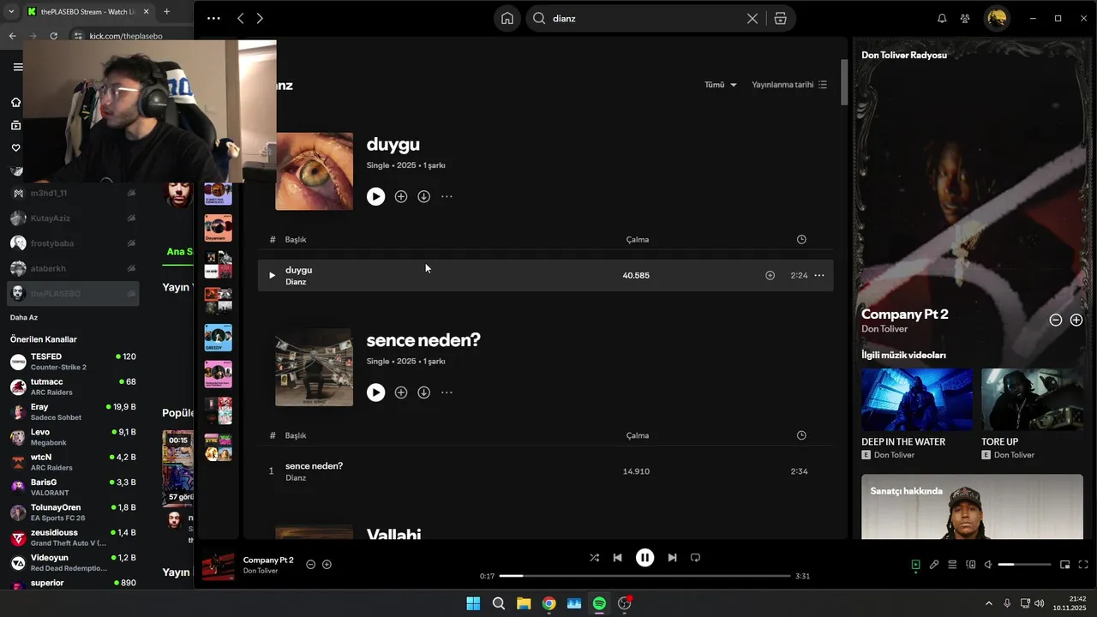Sort by Çalma column in duygu table
Image resolution: width=1097 pixels, height=617 pixels.
click(x=638, y=239)
